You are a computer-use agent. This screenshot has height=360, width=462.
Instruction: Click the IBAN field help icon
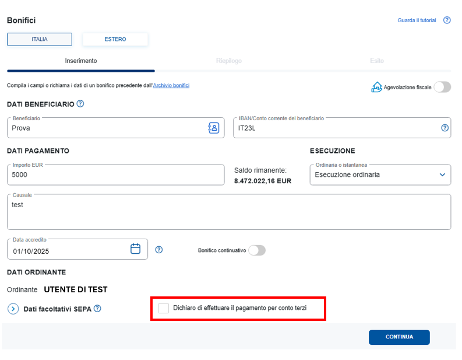445,128
